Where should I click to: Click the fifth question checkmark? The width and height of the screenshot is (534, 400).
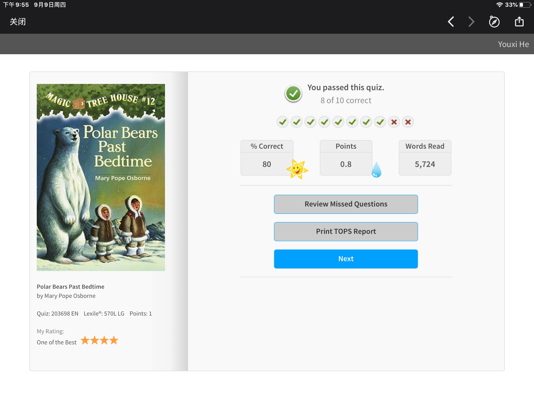point(338,122)
